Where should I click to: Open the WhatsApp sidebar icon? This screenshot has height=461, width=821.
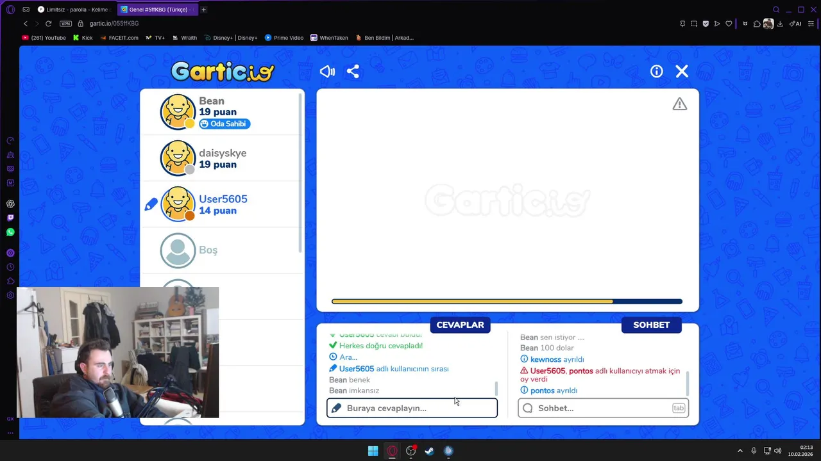pos(10,232)
